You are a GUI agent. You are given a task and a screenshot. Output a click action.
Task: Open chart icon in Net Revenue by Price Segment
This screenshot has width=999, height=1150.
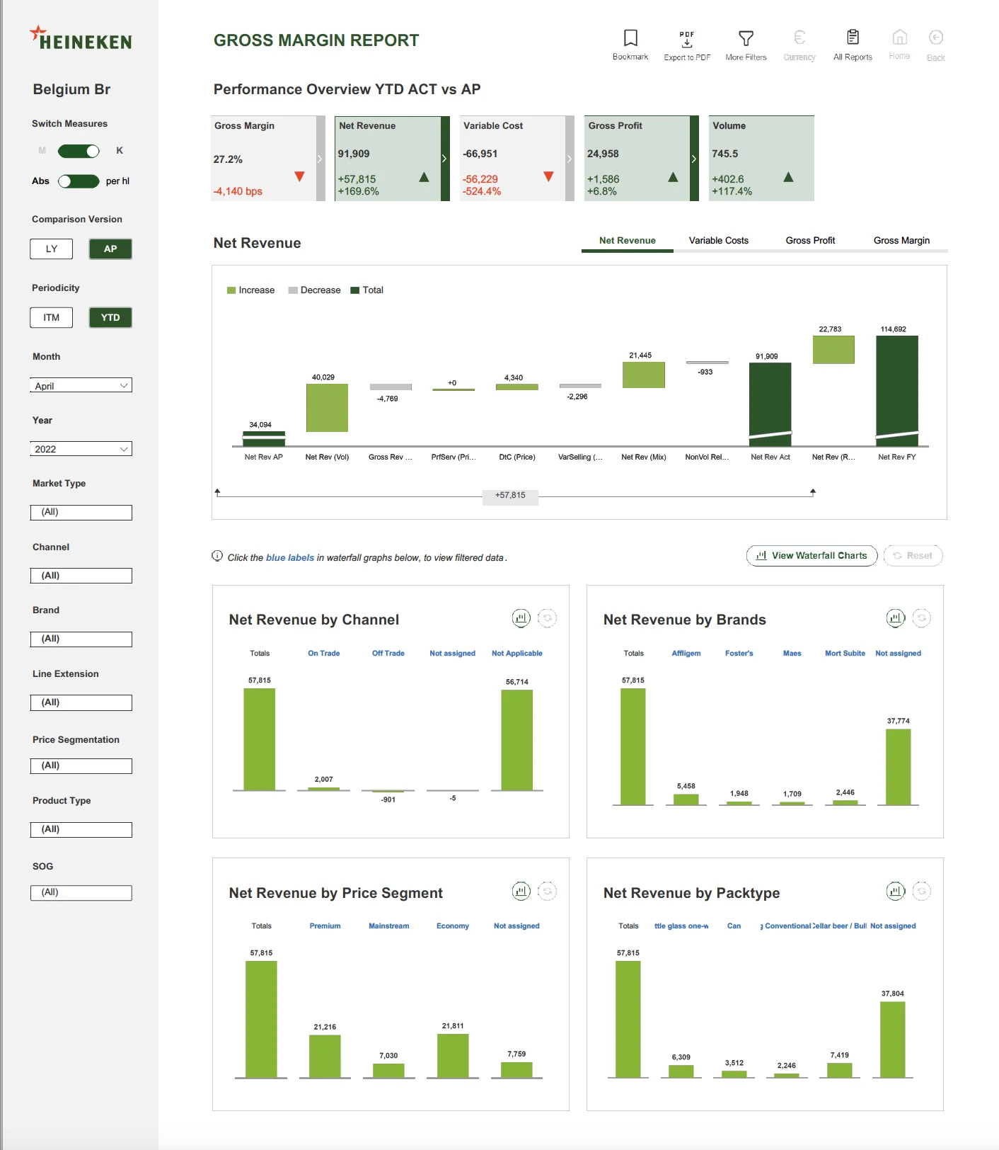point(521,891)
